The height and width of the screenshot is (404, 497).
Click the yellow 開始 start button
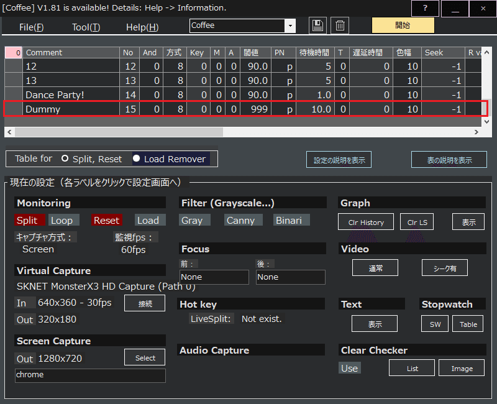tap(403, 25)
